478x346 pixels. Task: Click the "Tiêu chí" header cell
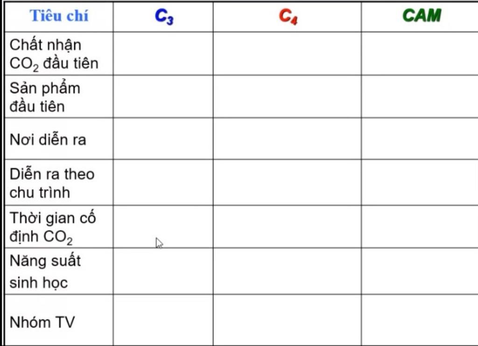point(59,16)
